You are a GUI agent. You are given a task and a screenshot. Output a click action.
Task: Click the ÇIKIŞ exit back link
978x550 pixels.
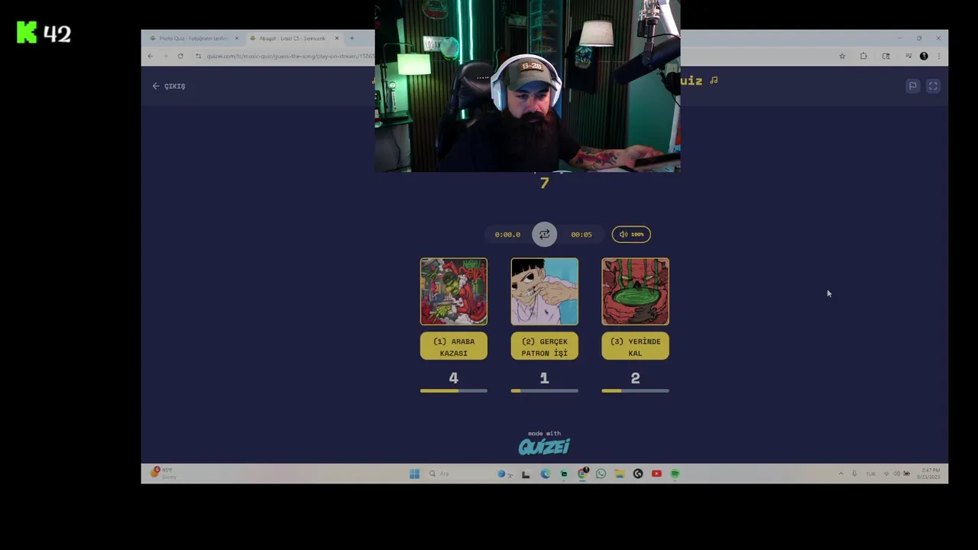point(169,86)
